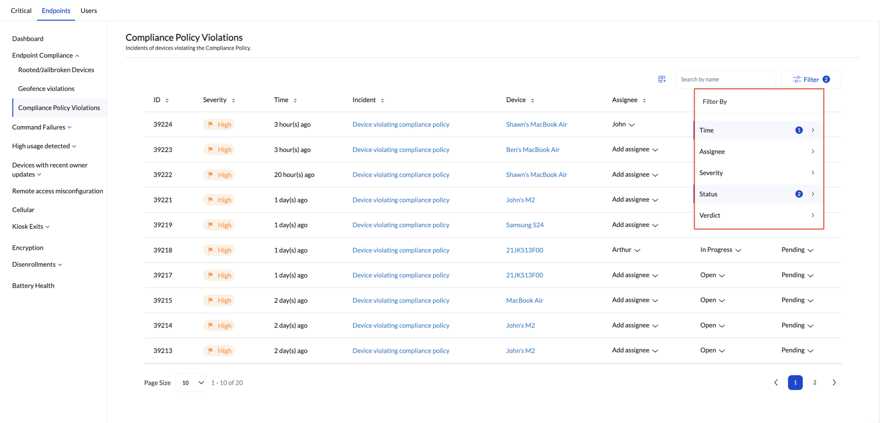The height and width of the screenshot is (423, 880).
Task: Click the orange flag icon on incident 39224
Action: 211,124
